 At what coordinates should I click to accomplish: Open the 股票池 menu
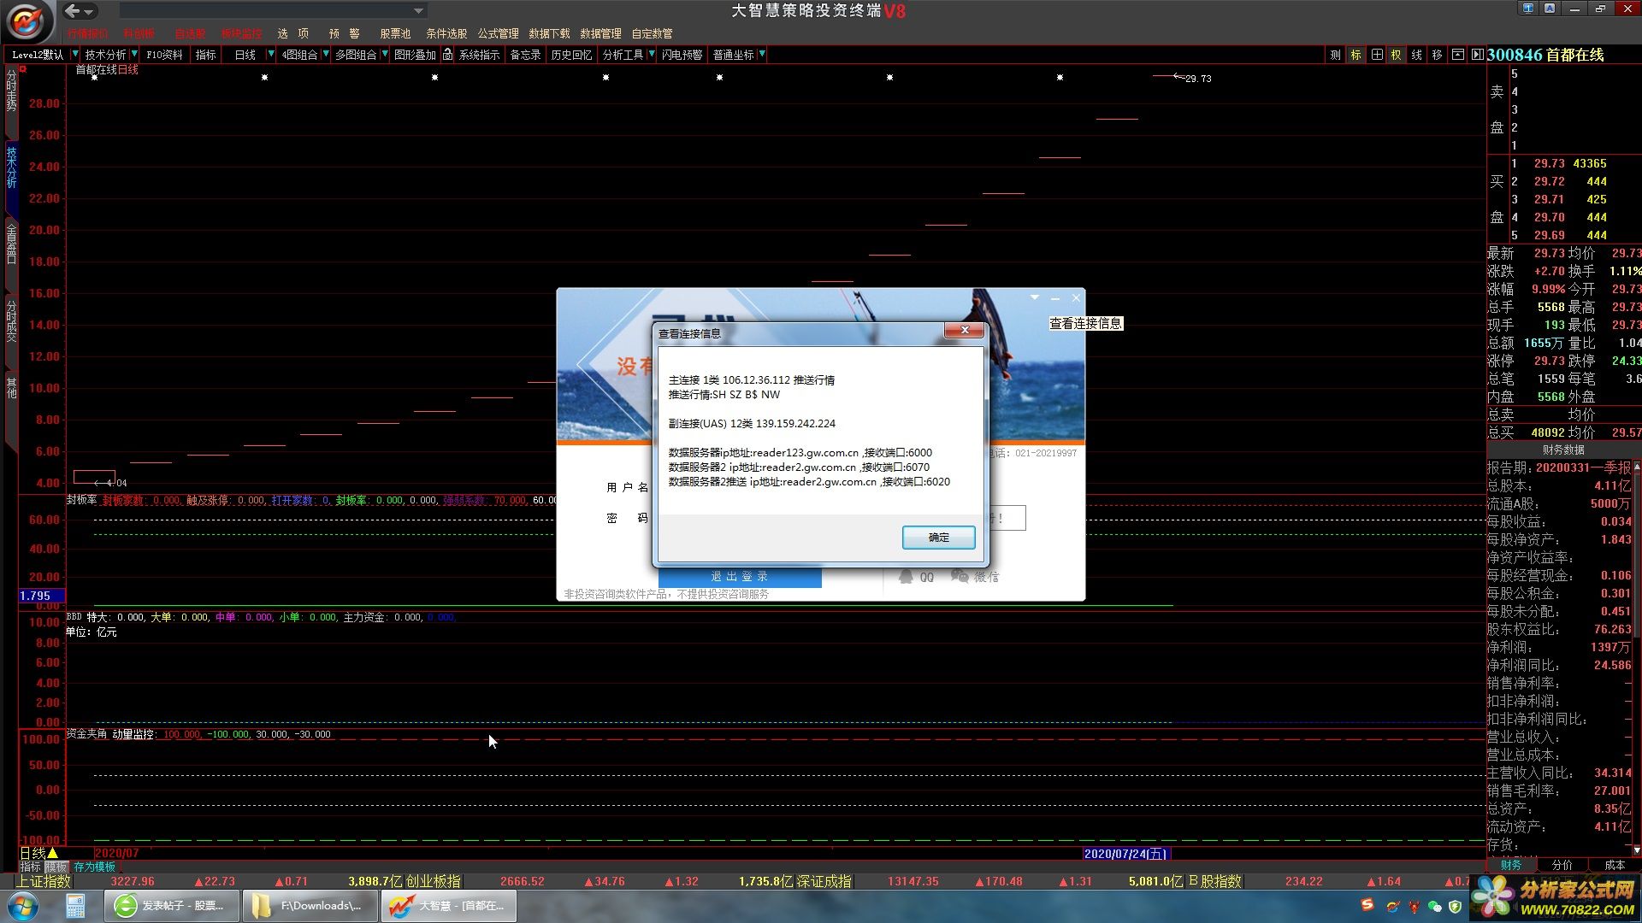point(395,33)
